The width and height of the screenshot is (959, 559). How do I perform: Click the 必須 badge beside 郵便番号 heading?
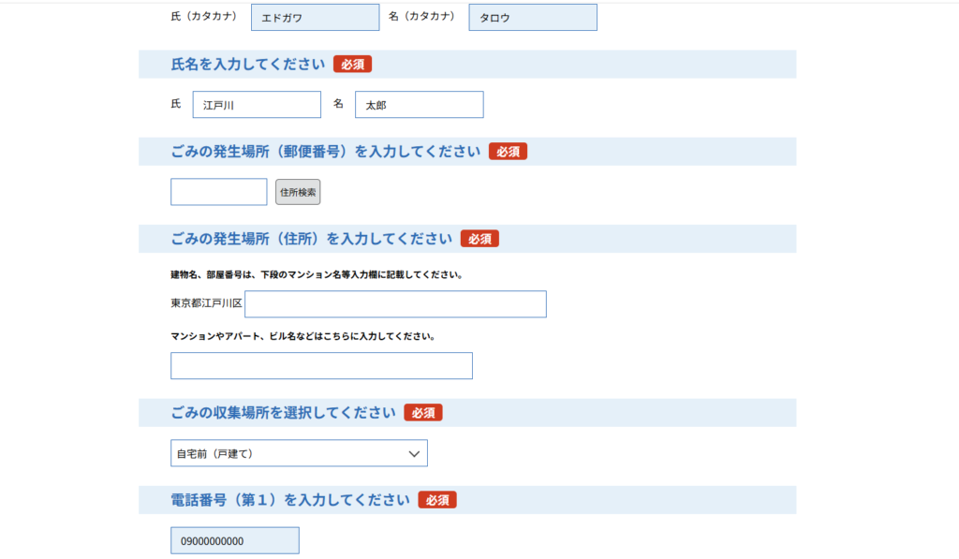[x=508, y=152]
